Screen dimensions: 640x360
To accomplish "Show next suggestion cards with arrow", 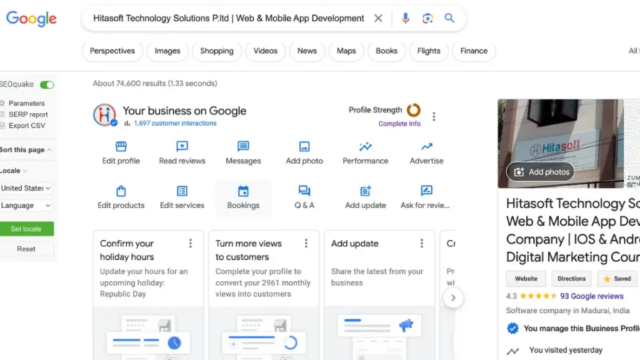I will point(453,297).
